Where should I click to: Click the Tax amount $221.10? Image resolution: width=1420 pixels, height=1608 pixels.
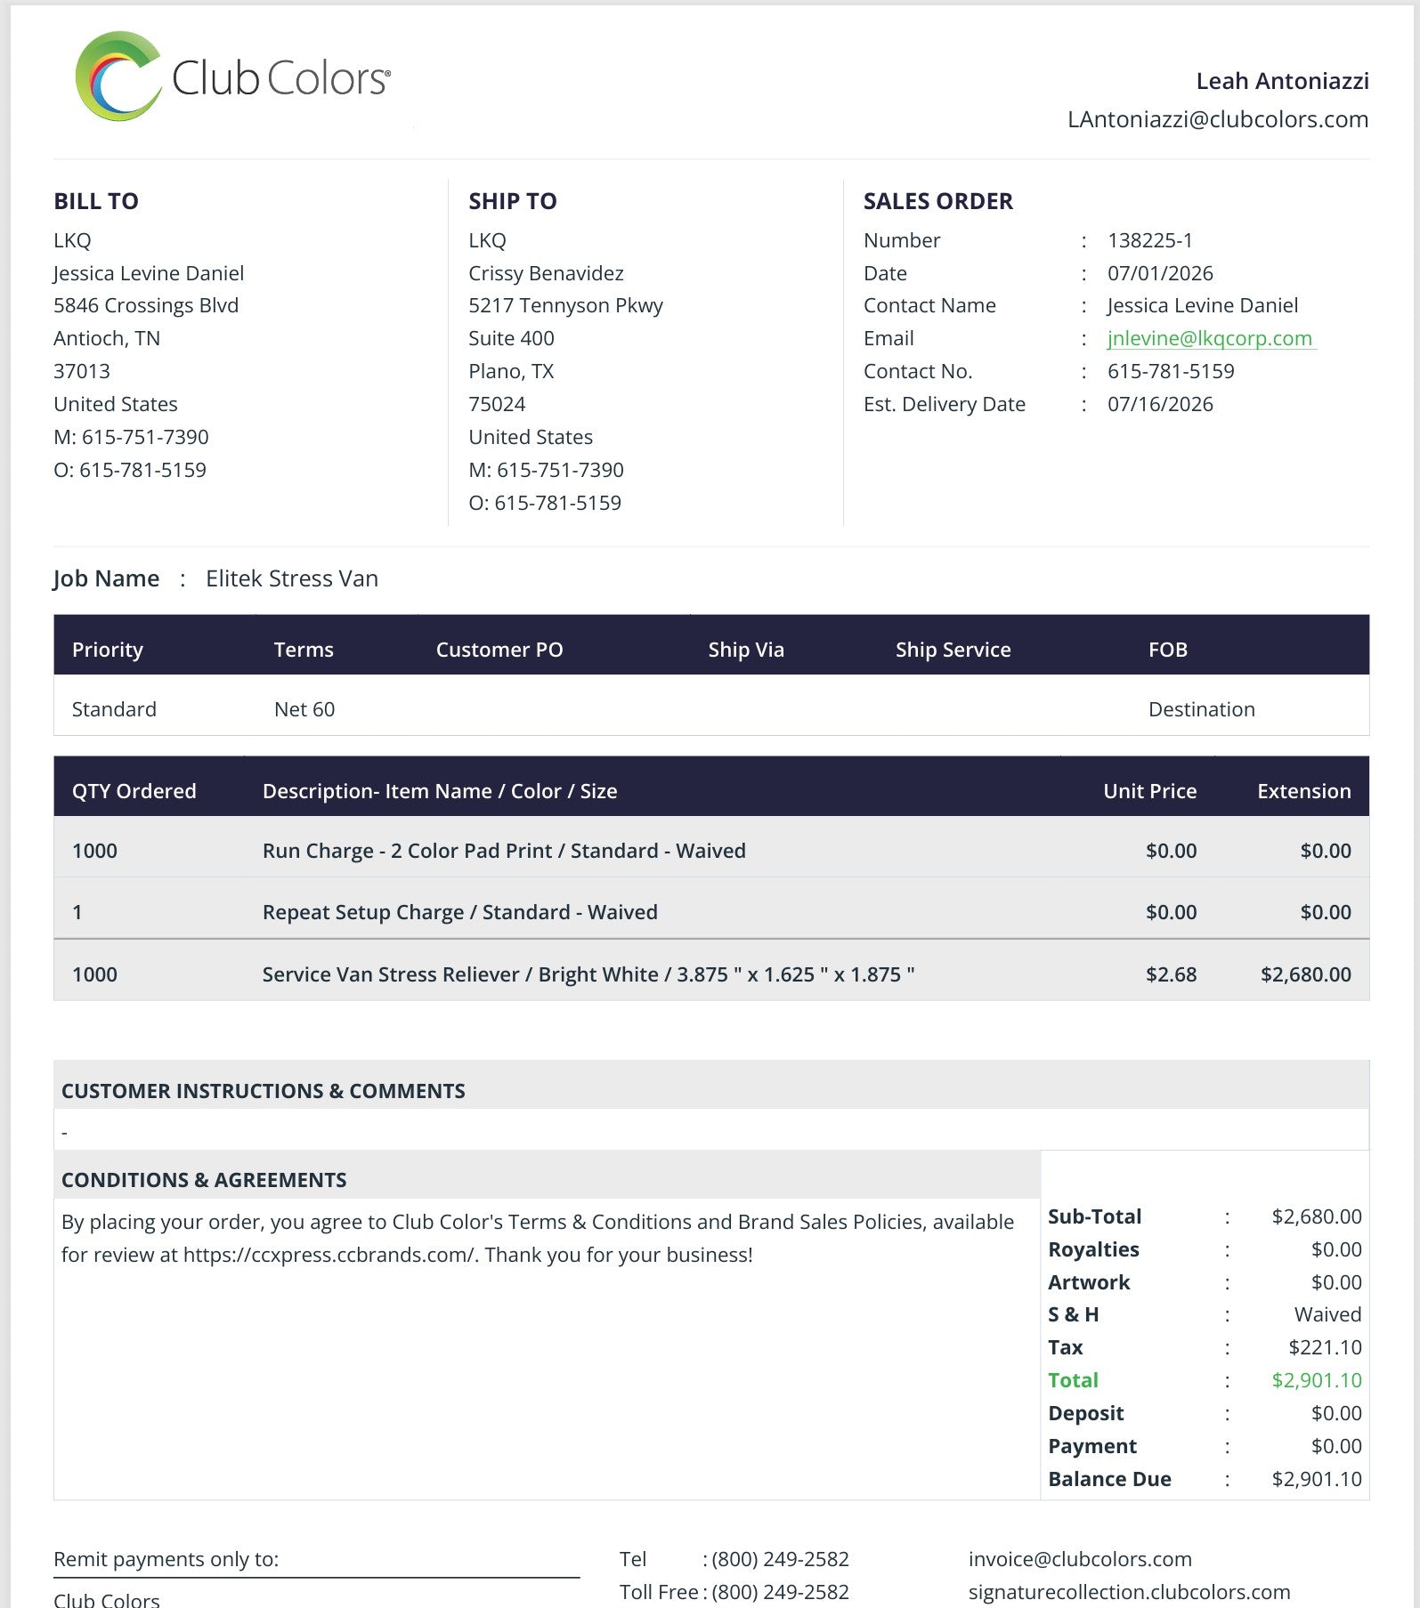[x=1326, y=1347]
